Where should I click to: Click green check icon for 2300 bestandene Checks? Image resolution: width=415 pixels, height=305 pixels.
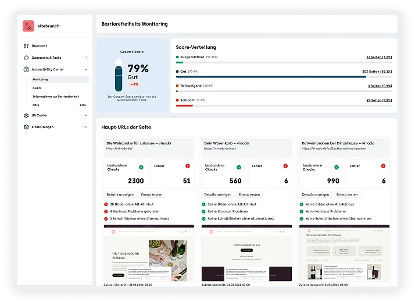point(141,167)
